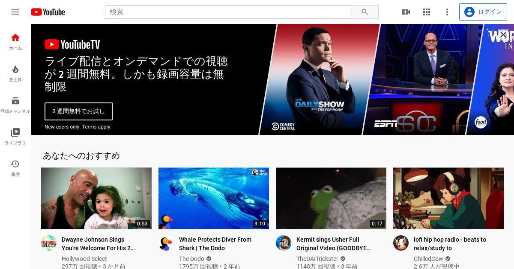Click The Dodo channel avatar

click(x=166, y=243)
